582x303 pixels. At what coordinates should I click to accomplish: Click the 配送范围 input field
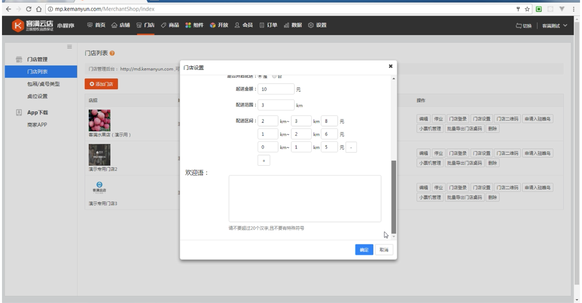pyautogui.click(x=276, y=105)
